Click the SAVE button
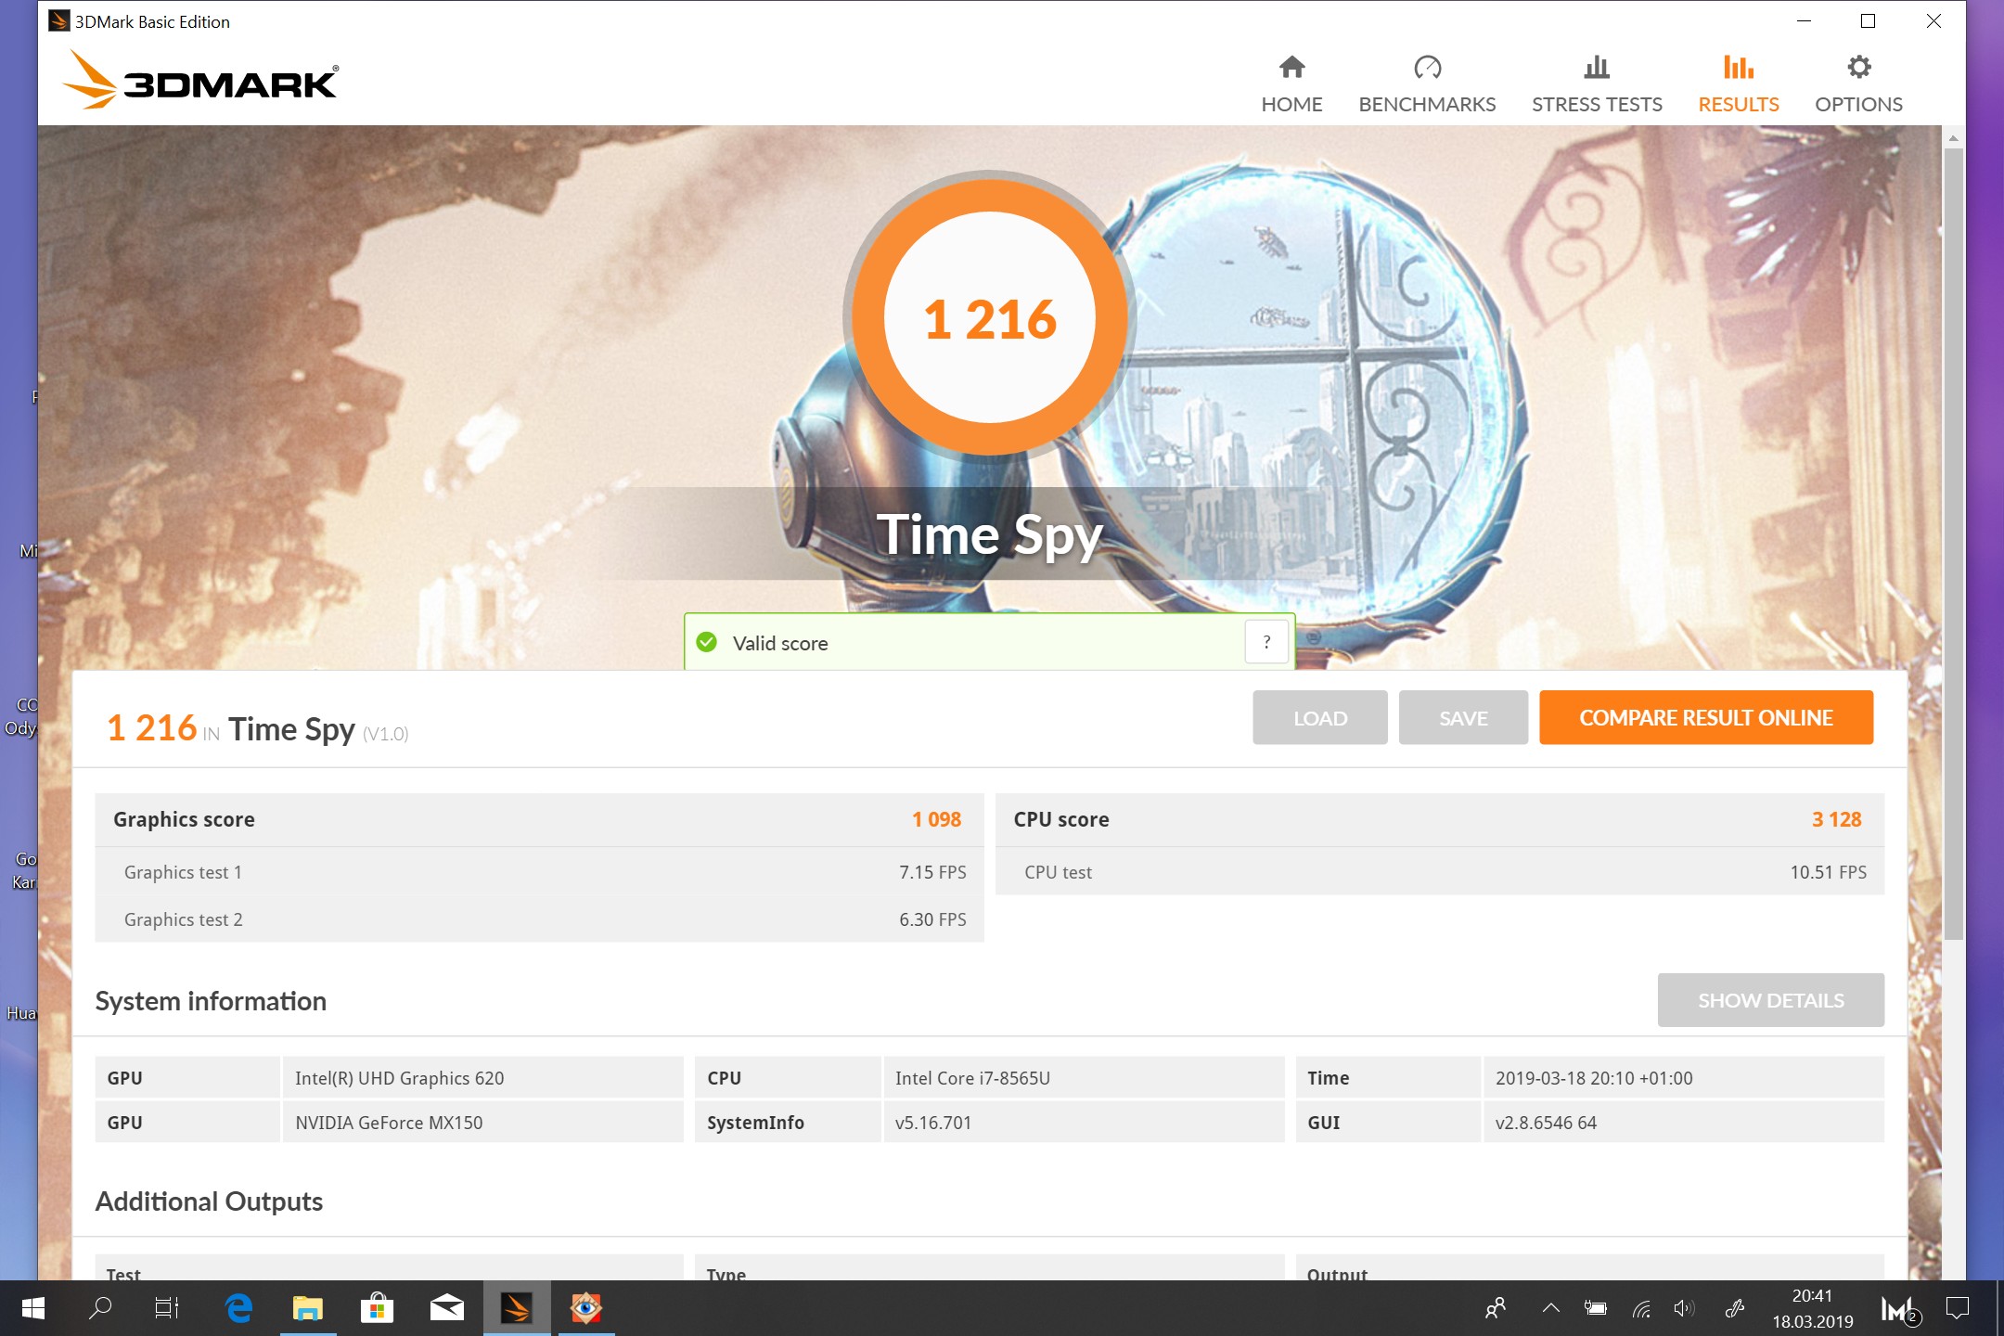 (1463, 717)
